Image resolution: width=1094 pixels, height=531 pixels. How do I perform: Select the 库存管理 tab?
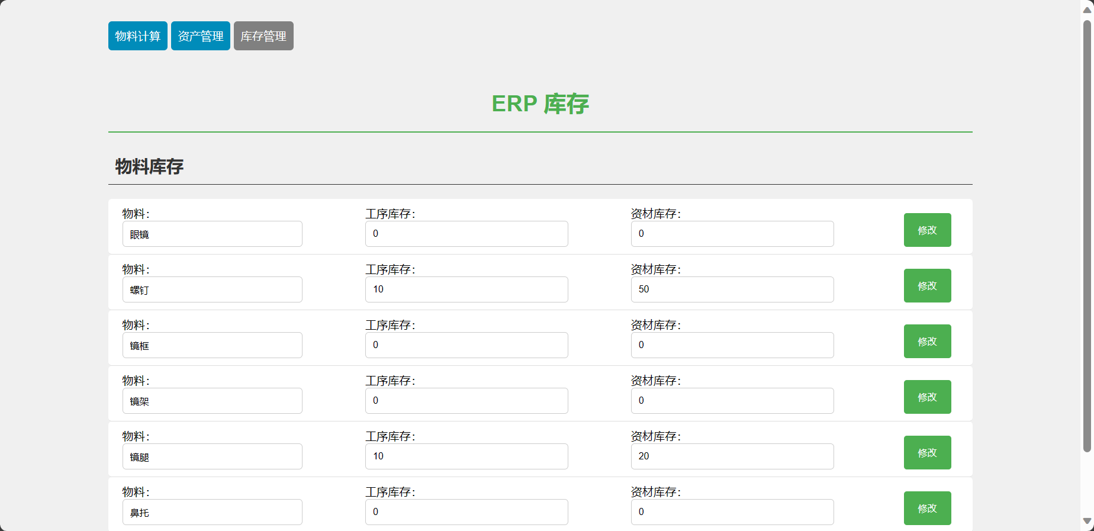point(263,36)
